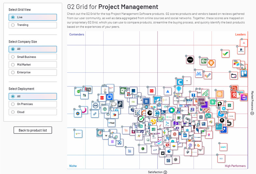Screen dimensions: 256x174
Task: Open the ClickUp purple gradient tile
Action: [244, 97]
